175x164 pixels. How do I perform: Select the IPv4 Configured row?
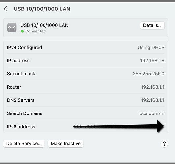[x=86, y=47]
